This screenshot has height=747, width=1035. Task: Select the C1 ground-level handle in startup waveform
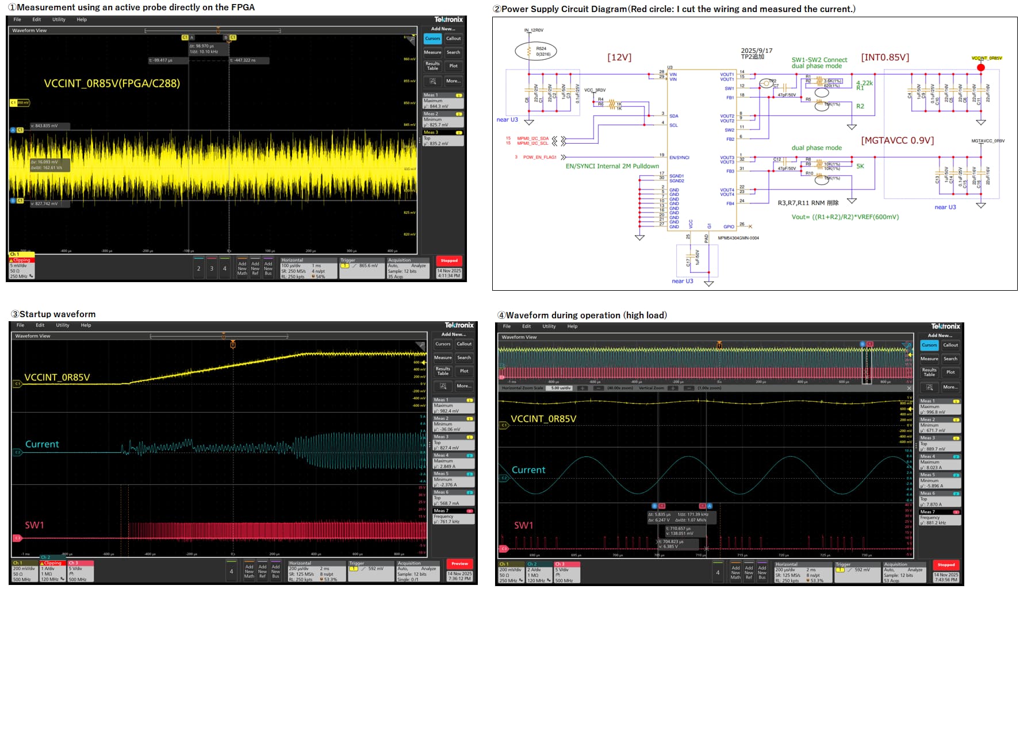click(x=17, y=383)
